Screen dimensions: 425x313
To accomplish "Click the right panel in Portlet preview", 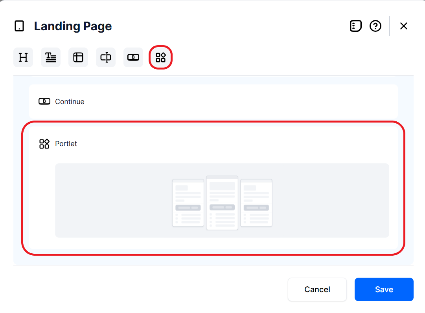I will 256,203.
